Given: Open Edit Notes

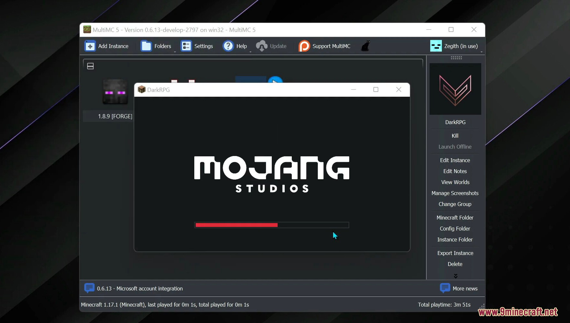Looking at the screenshot, I should [455, 171].
